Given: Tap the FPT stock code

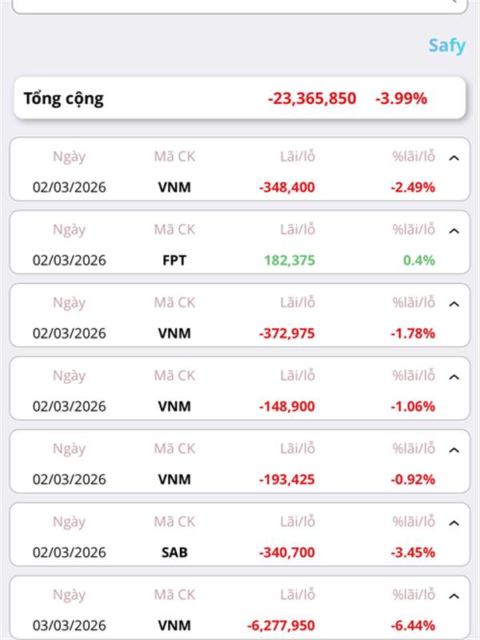Looking at the screenshot, I should [174, 260].
